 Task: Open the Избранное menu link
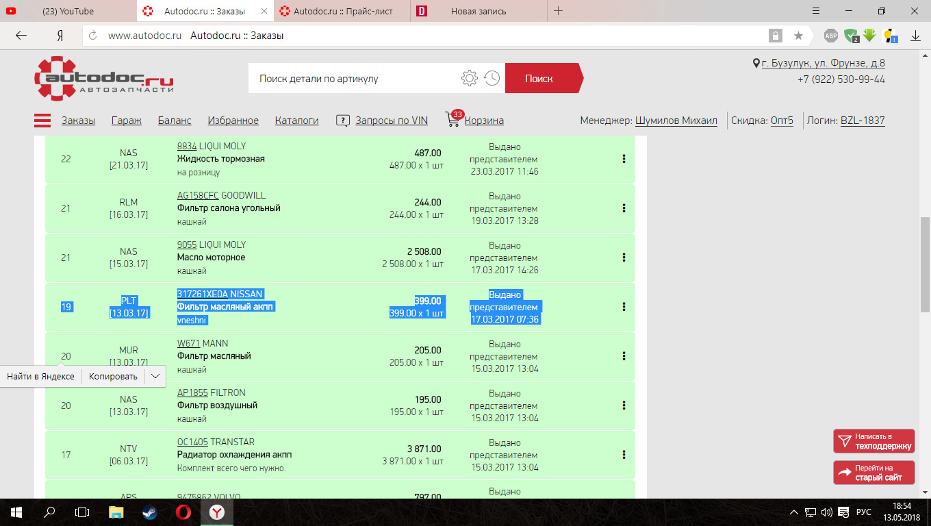pos(233,121)
